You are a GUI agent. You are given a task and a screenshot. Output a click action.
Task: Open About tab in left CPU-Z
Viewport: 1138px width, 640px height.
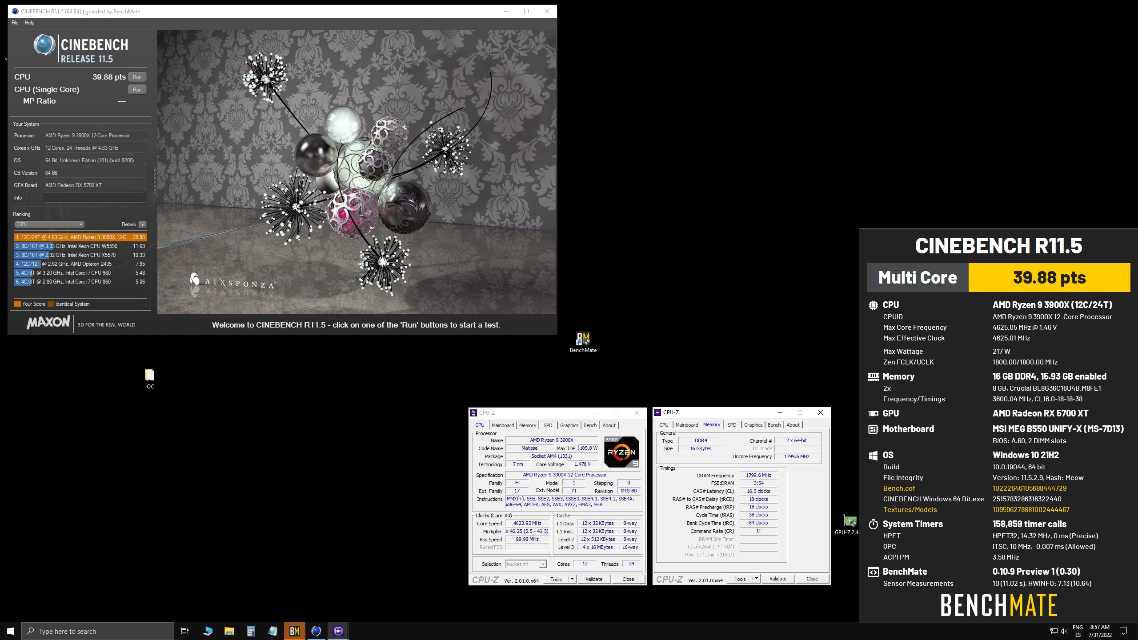609,425
